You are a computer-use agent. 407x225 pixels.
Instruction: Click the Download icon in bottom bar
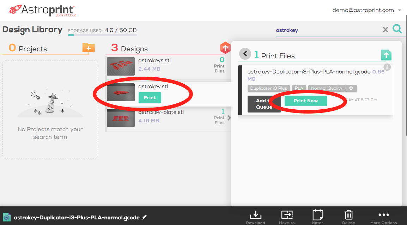coord(255,217)
